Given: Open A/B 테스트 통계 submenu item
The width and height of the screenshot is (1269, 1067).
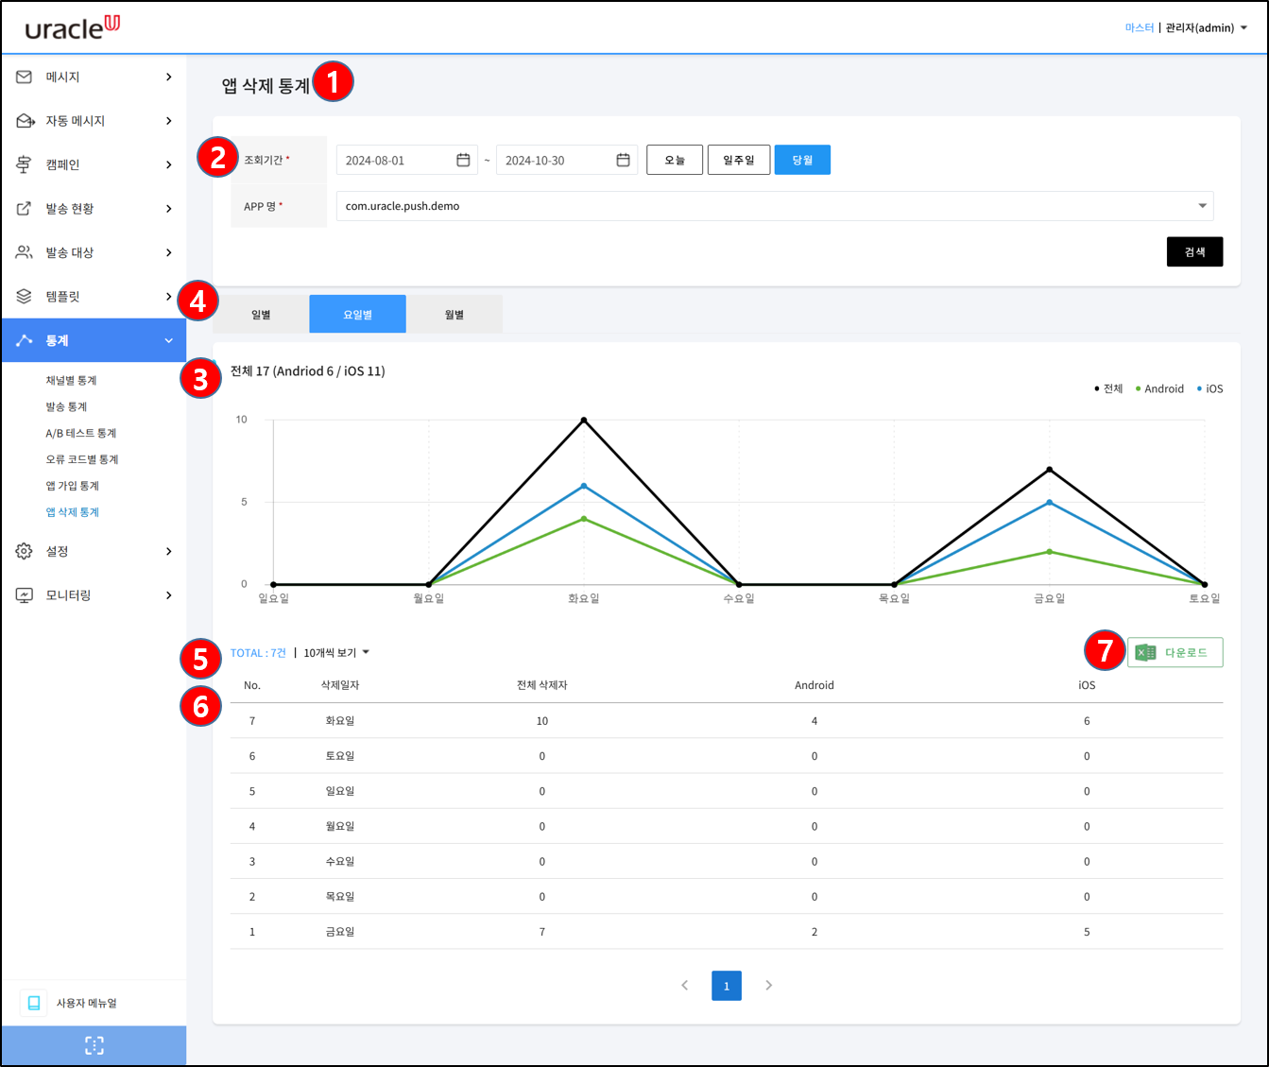Looking at the screenshot, I should coord(81,433).
